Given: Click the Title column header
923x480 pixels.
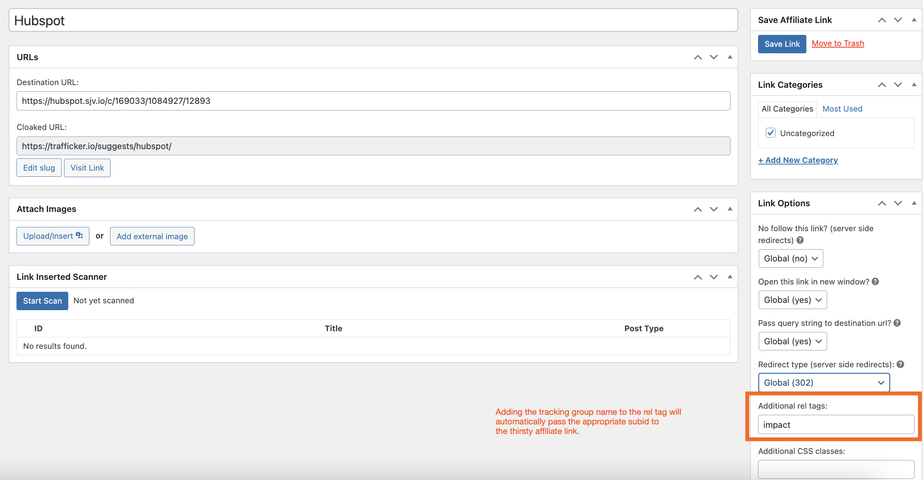Looking at the screenshot, I should pyautogui.click(x=333, y=329).
